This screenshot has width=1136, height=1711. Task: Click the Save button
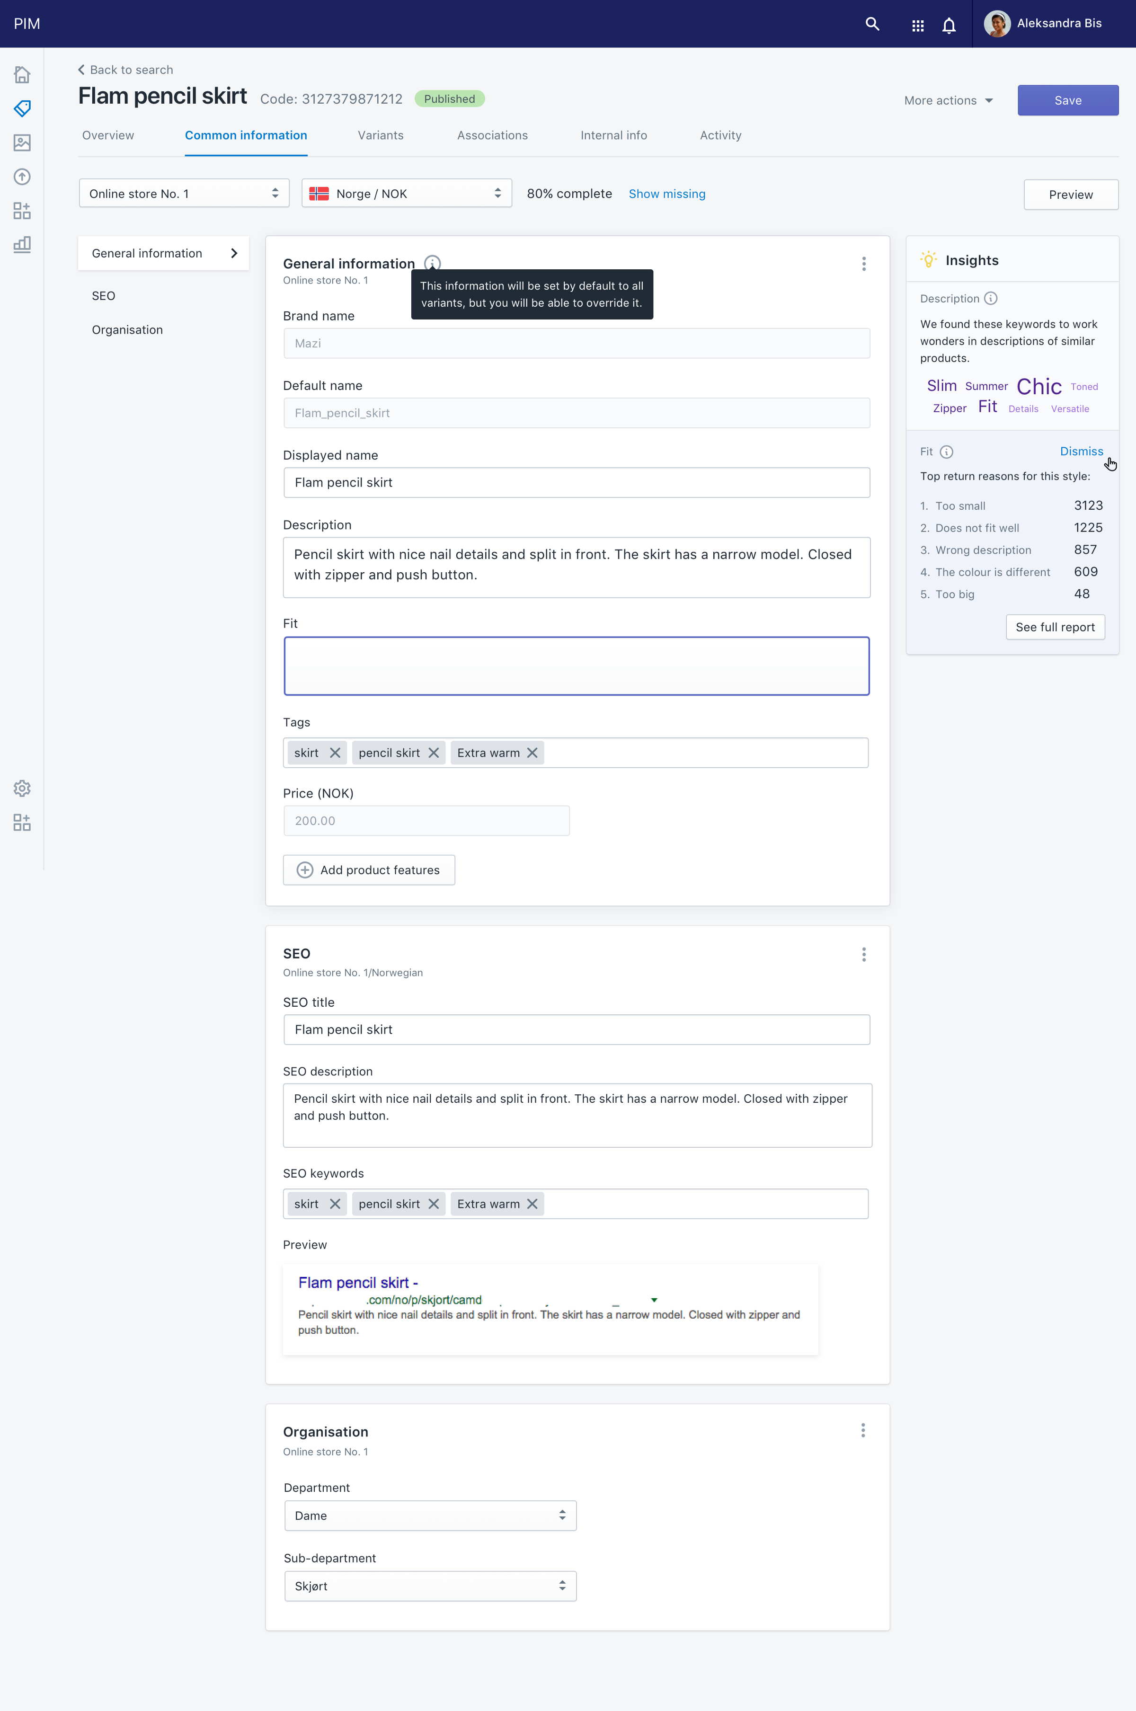coord(1067,101)
